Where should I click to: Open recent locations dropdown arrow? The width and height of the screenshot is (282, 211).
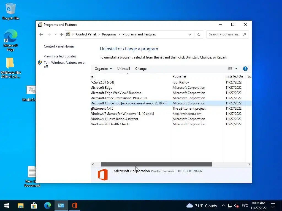[x=56, y=34]
